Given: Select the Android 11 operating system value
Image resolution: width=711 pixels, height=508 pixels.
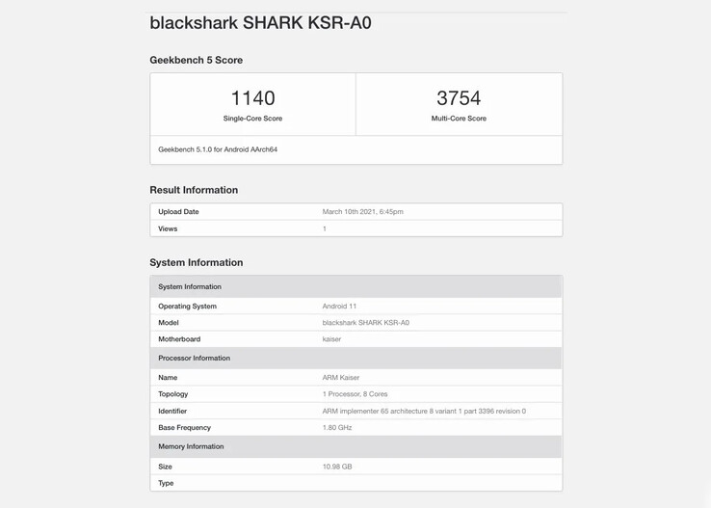Looking at the screenshot, I should pyautogui.click(x=339, y=307).
